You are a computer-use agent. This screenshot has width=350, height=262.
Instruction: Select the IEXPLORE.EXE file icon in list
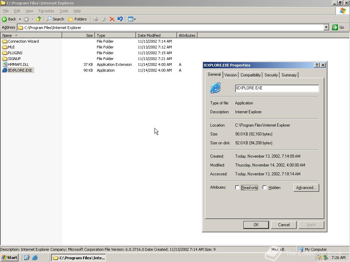[5, 70]
